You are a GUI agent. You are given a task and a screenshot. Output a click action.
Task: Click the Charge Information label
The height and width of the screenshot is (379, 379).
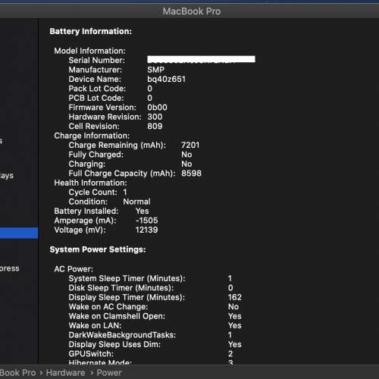(x=92, y=136)
